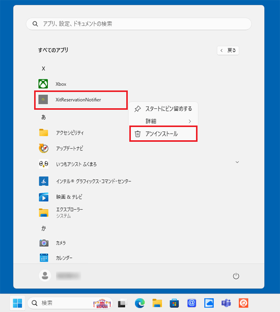Open Xbox from the app list
This screenshot has height=312, width=280.
coord(61,84)
